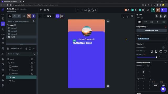This screenshot has width=168, height=94.
Task: Collapse the stack1 tree node arrow
Action: pos(35,59)
